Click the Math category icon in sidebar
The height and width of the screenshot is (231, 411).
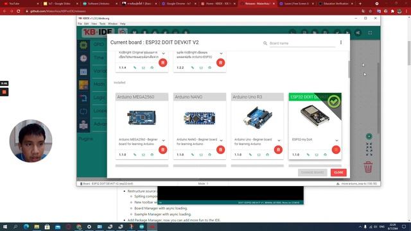click(83, 85)
